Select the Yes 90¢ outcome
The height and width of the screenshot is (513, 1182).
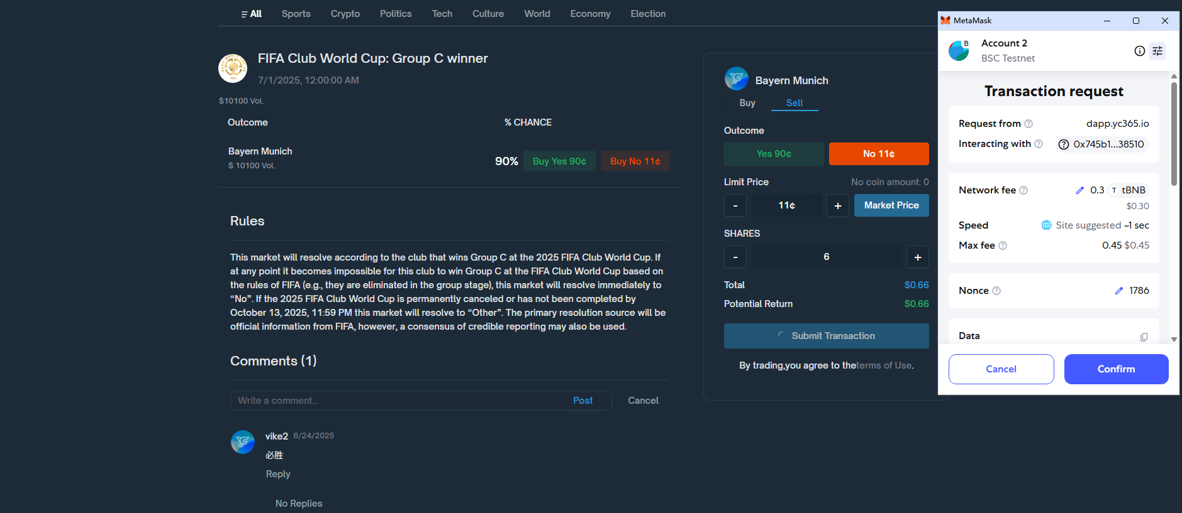point(774,154)
